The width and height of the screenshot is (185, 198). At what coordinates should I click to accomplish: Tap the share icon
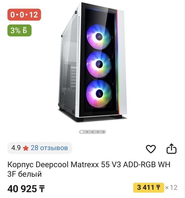point(171,149)
